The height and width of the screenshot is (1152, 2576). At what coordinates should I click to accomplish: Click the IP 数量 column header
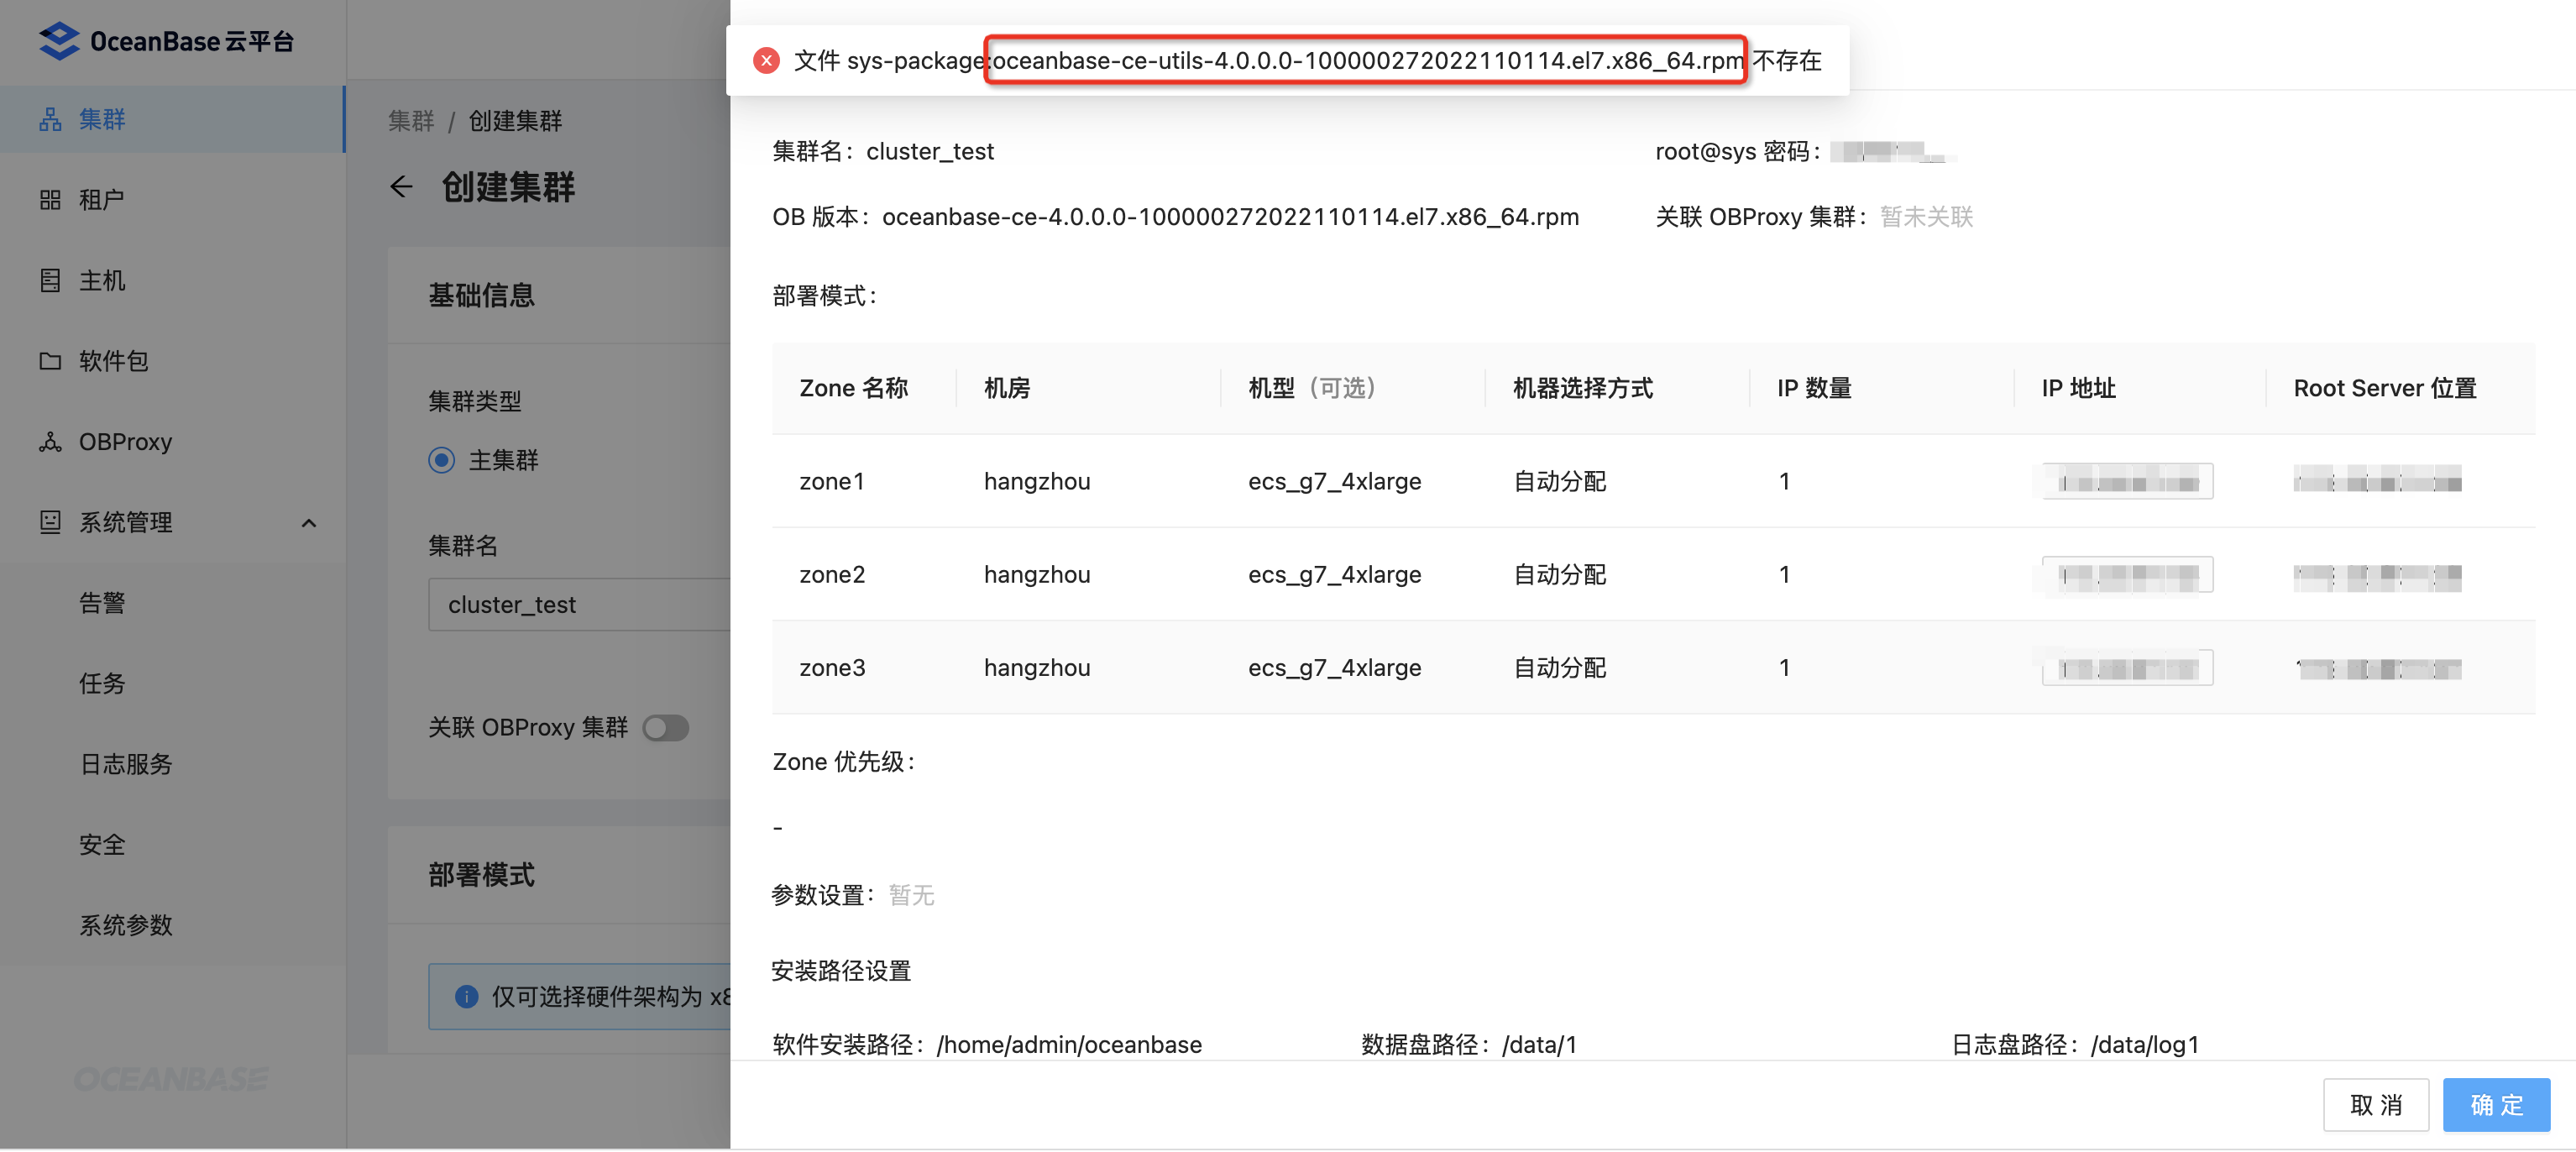(1814, 388)
